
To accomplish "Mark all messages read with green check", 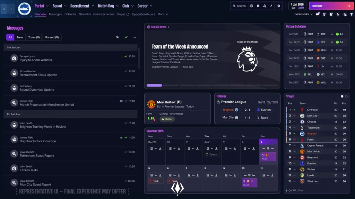I will coord(126,37).
